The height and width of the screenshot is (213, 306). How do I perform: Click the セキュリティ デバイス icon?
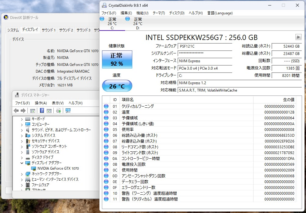coord(28,141)
